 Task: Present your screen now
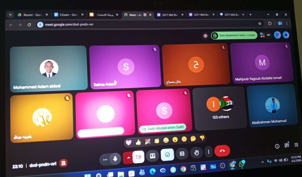153,156
